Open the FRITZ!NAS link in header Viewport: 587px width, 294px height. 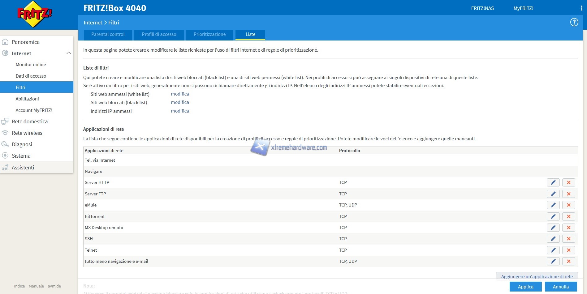point(482,8)
